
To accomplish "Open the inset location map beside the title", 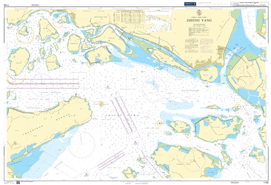I will pyautogui.click(x=159, y=21).
